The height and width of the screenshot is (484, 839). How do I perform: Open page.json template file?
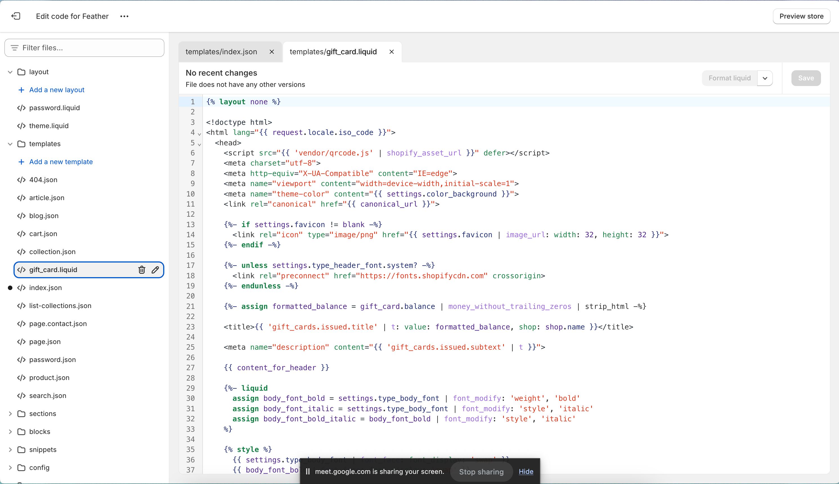point(45,342)
